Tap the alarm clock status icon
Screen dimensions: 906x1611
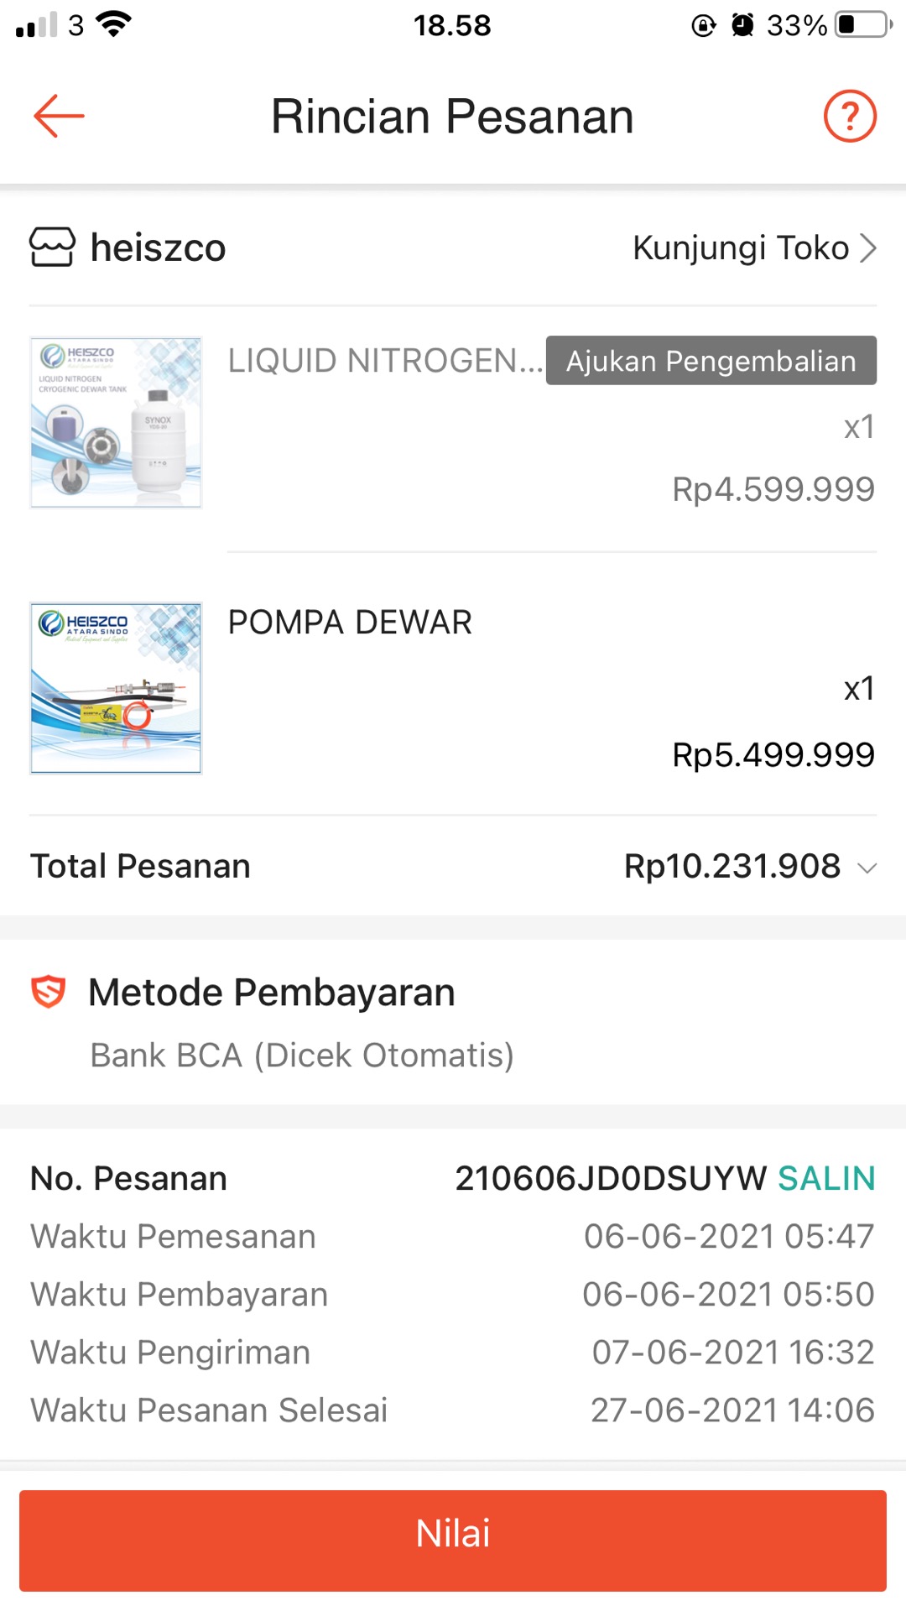(x=742, y=25)
